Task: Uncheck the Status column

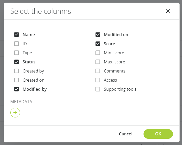Action: pyautogui.click(x=16, y=62)
